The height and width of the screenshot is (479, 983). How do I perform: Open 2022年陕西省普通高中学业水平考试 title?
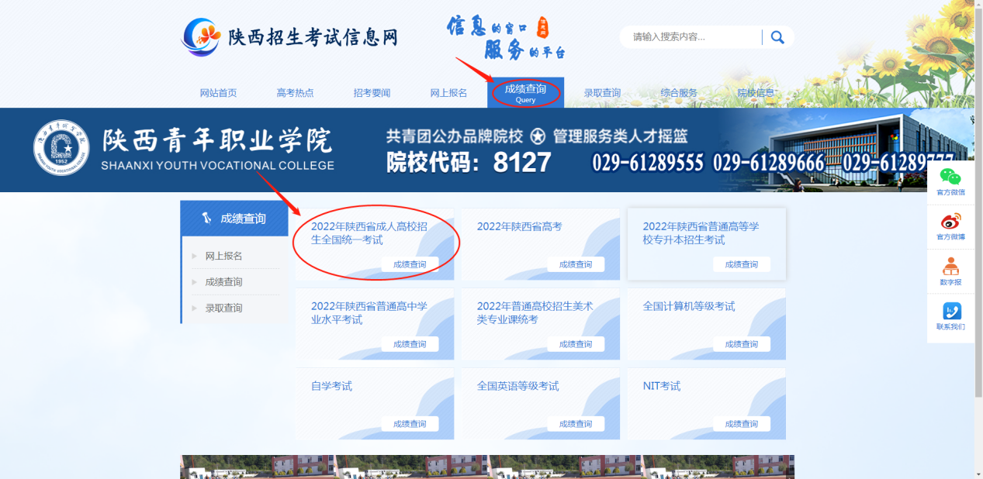[369, 313]
